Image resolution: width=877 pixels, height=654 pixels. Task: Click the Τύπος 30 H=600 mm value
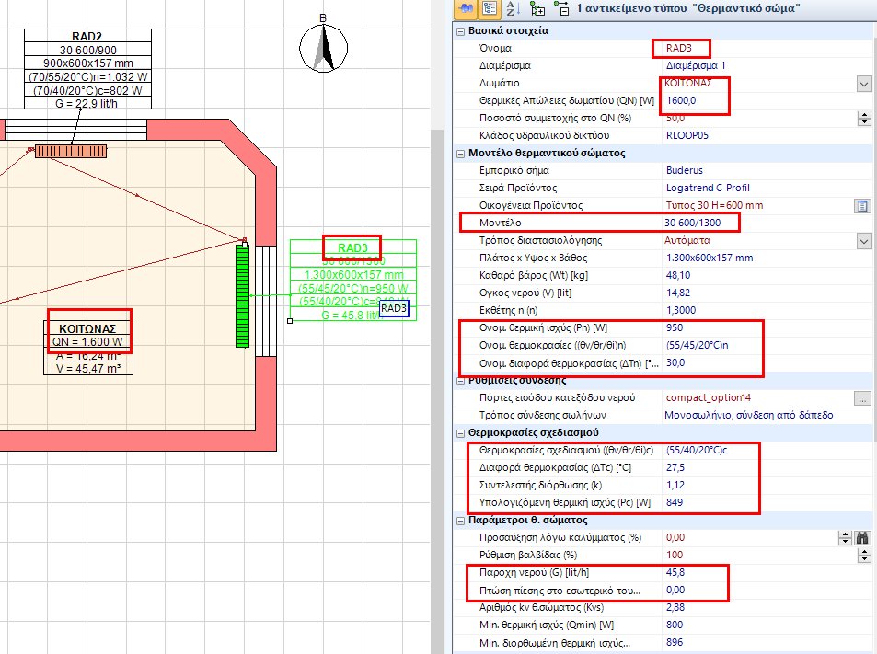pyautogui.click(x=714, y=205)
